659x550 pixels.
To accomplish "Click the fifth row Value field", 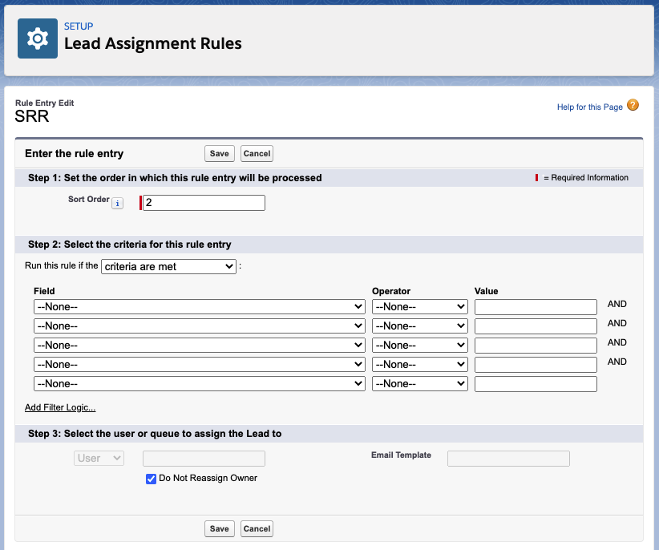I will (x=536, y=383).
